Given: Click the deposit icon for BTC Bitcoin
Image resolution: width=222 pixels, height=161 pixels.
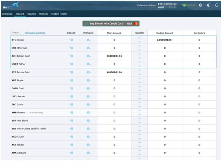Looking at the screenshot, I should point(71,40).
